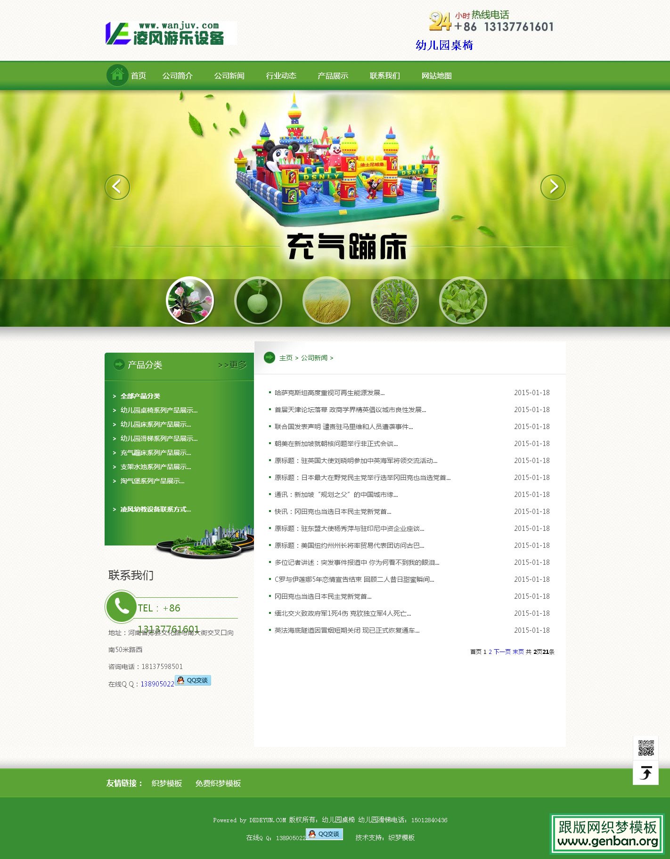Open article 首届天津论坛落幕

coord(351,410)
